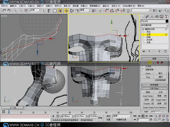Click the Play Animation button
170x127 pixels.
coord(143,116)
